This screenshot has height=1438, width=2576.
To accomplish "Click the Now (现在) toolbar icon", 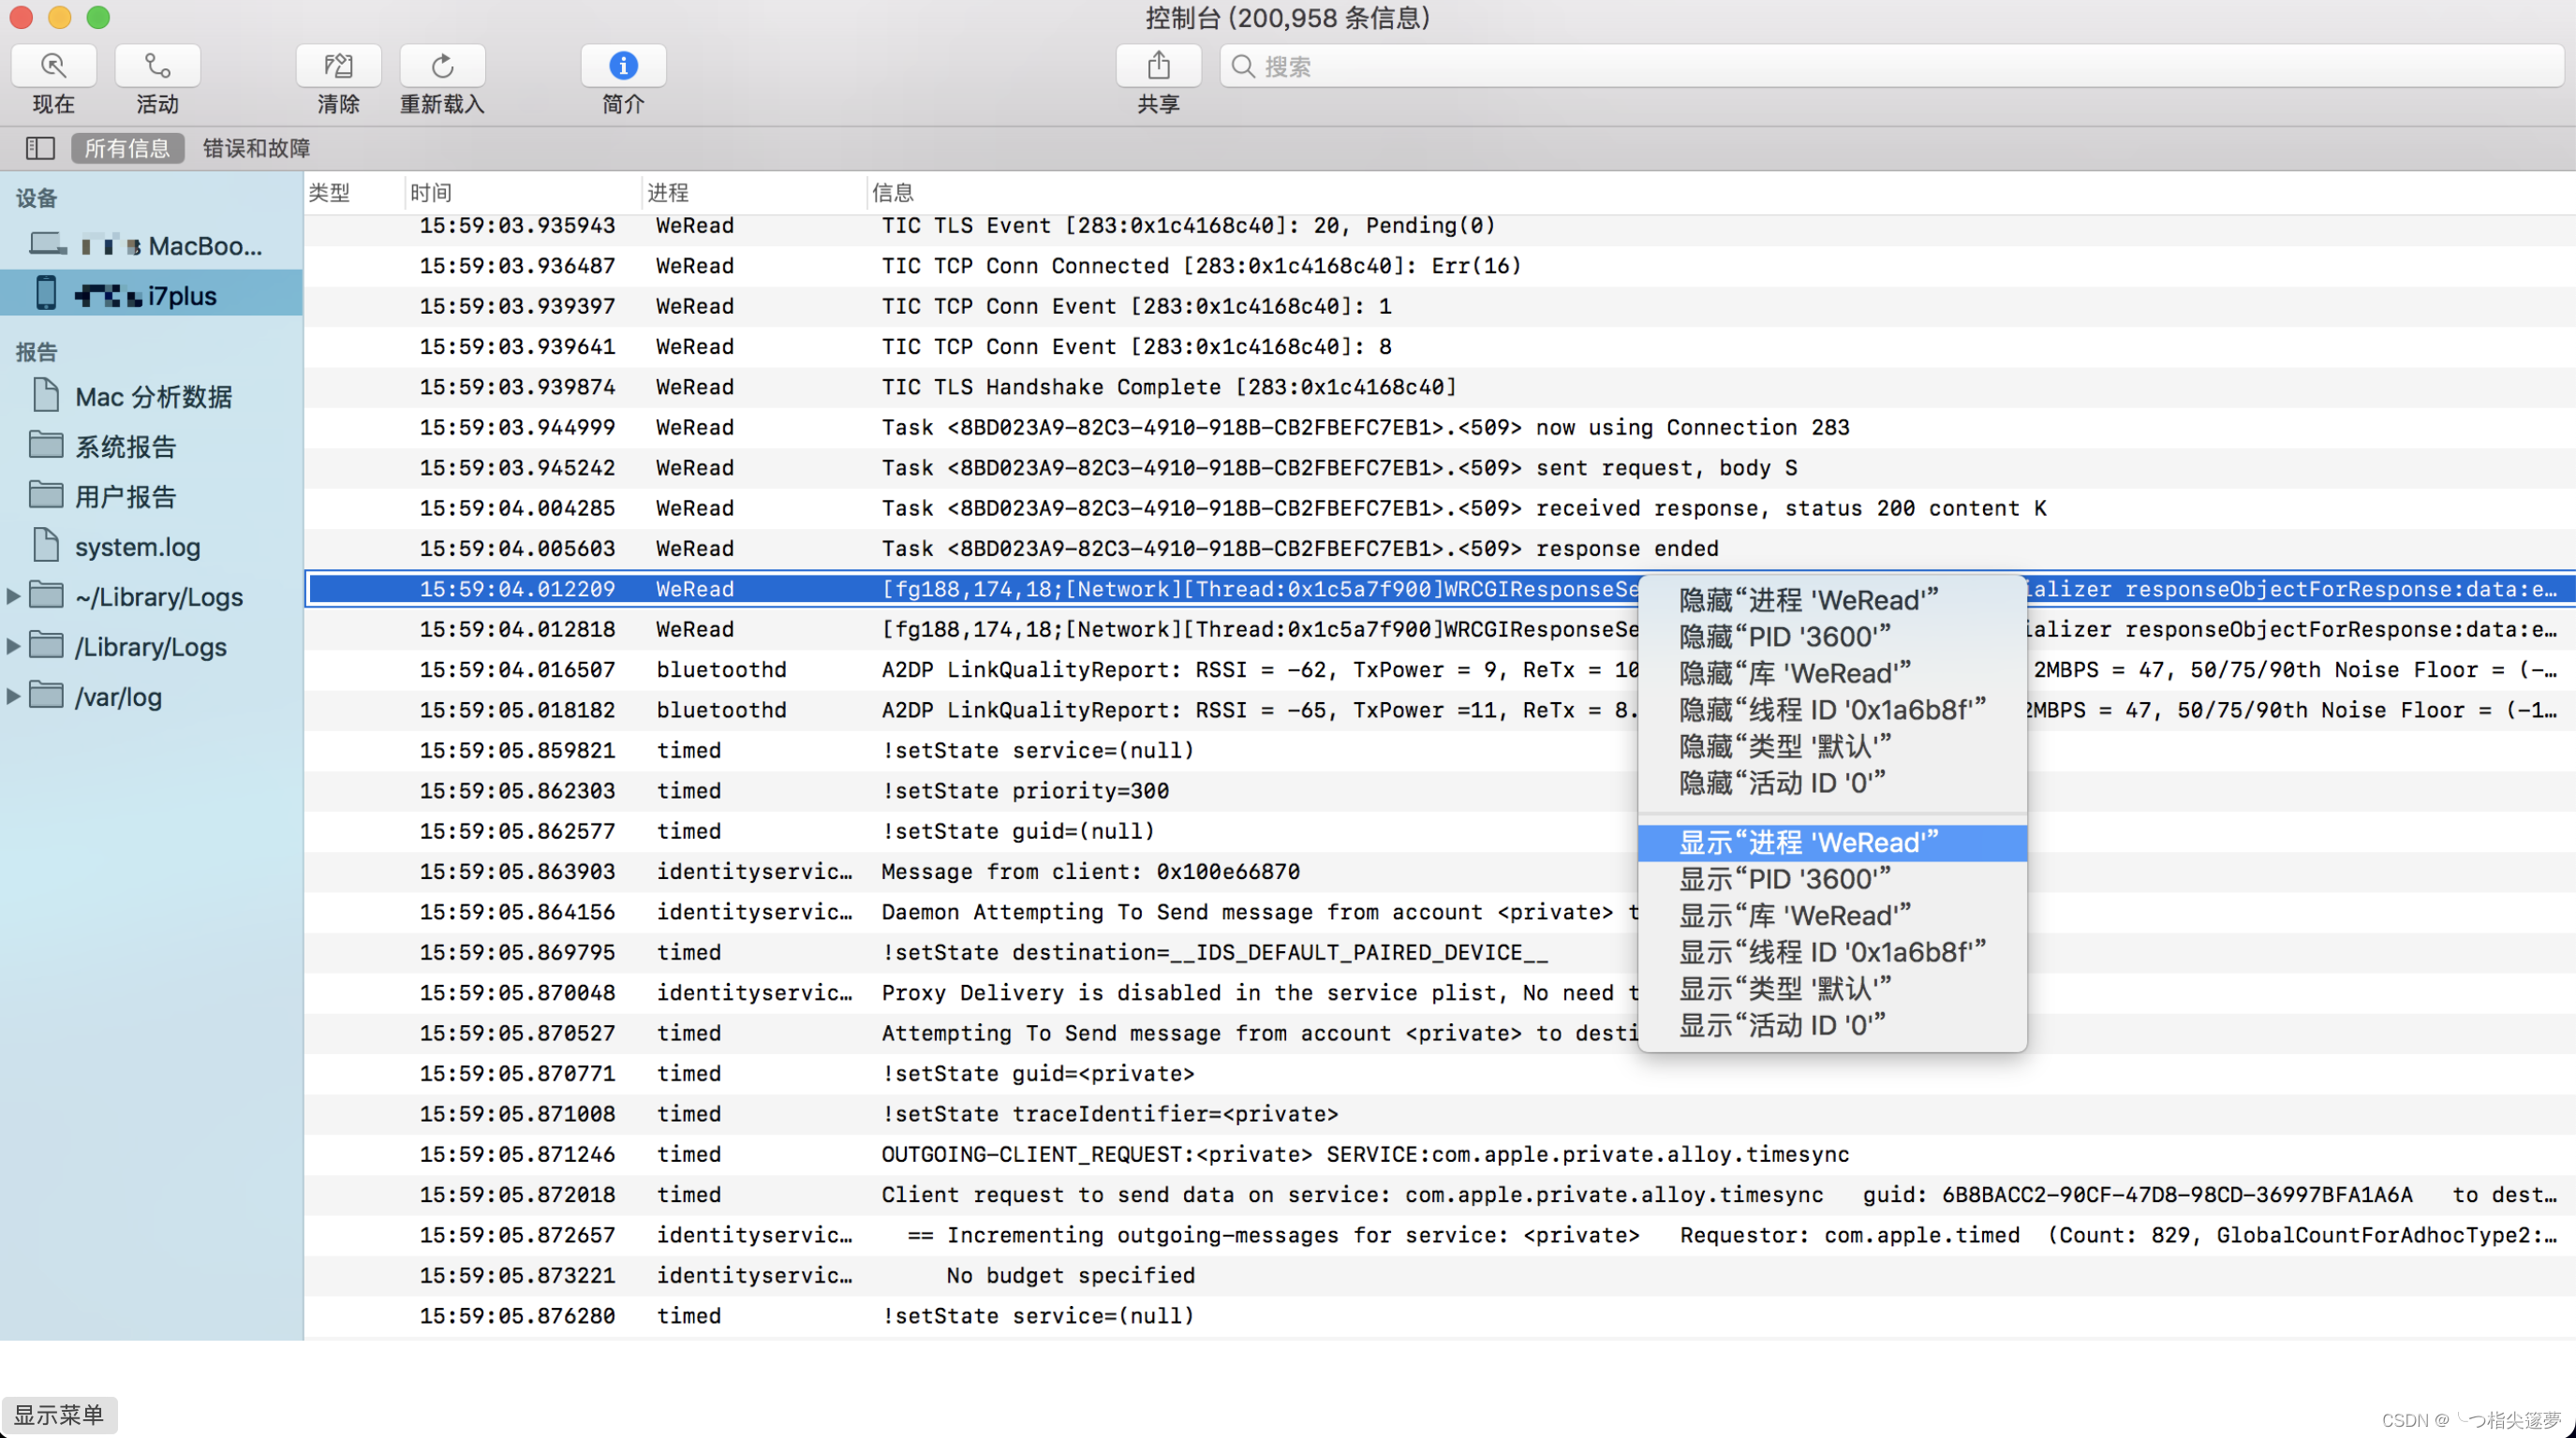I will [x=53, y=66].
